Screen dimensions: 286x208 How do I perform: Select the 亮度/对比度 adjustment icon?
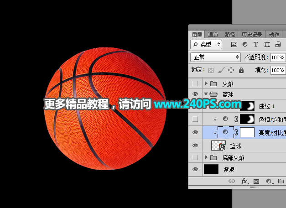coord(225,132)
